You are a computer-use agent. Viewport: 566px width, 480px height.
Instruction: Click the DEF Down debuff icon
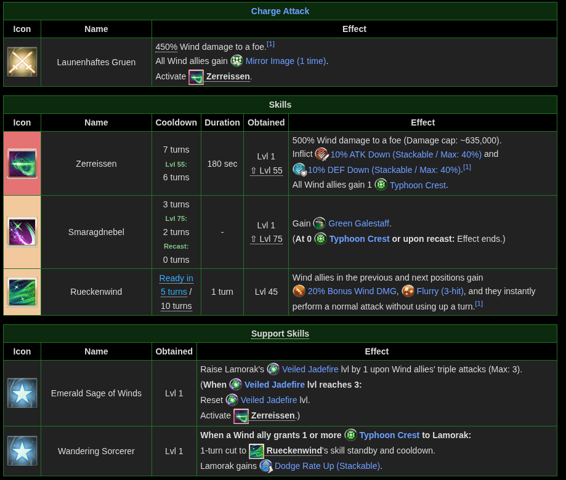[299, 169]
